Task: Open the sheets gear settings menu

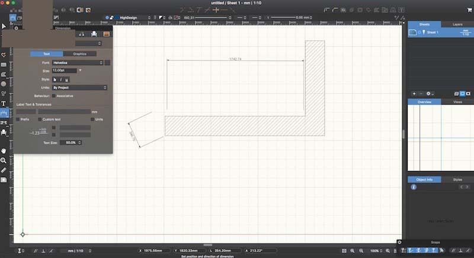Action: pyautogui.click(x=430, y=93)
